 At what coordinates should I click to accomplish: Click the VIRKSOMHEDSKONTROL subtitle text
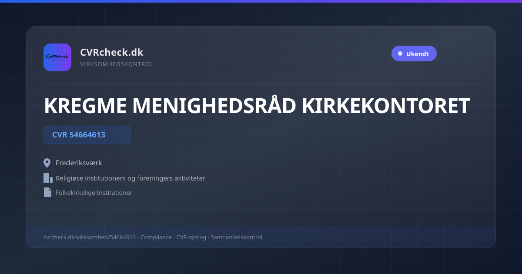point(117,64)
